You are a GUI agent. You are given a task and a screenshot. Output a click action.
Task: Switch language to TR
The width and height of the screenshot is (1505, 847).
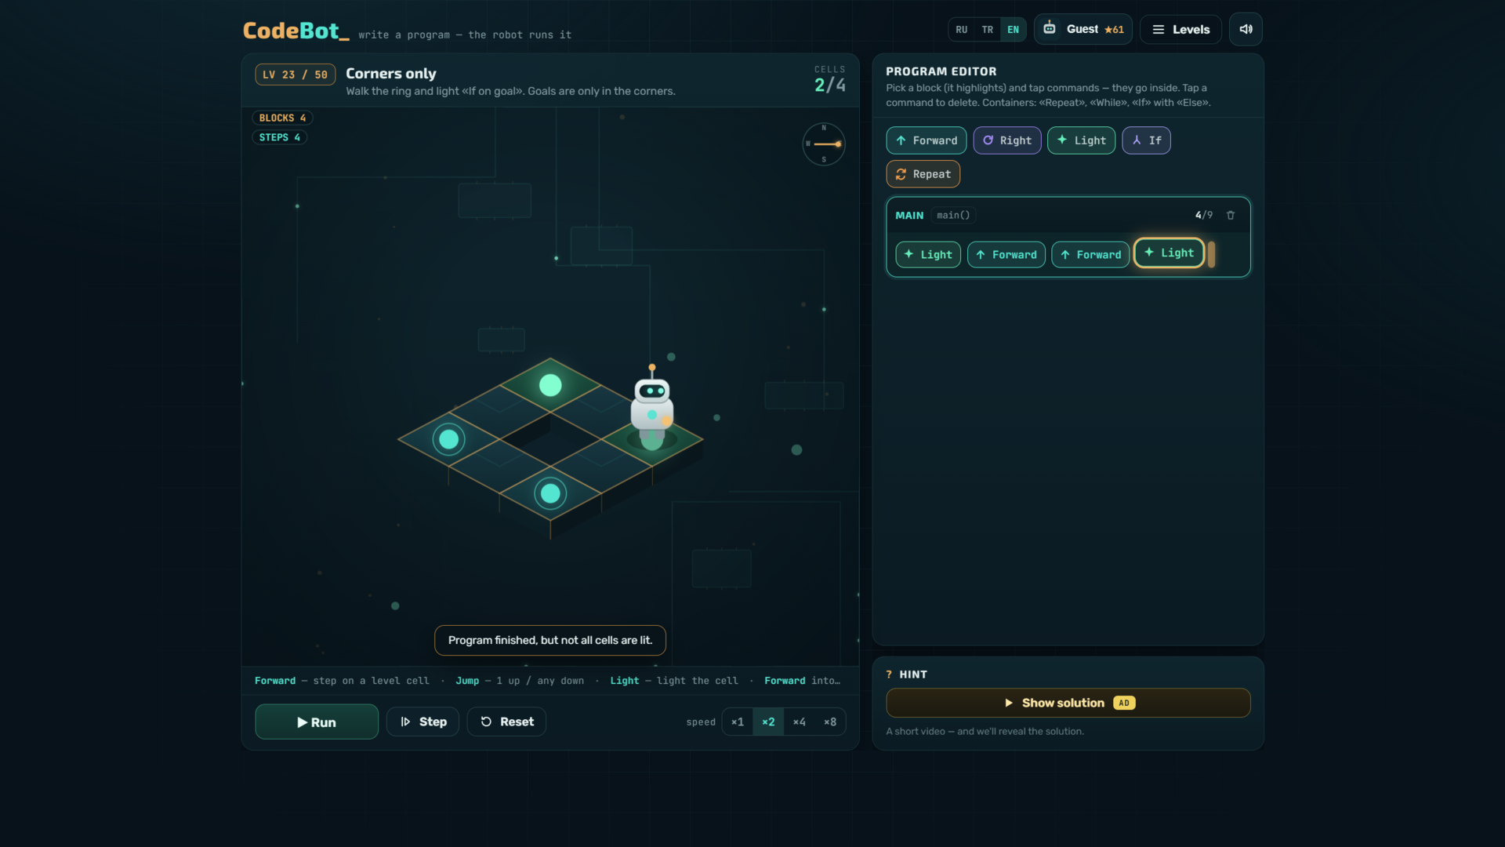pyautogui.click(x=988, y=30)
